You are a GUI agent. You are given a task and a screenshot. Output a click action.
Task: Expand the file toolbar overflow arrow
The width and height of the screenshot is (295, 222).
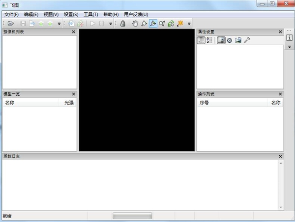tap(59, 24)
